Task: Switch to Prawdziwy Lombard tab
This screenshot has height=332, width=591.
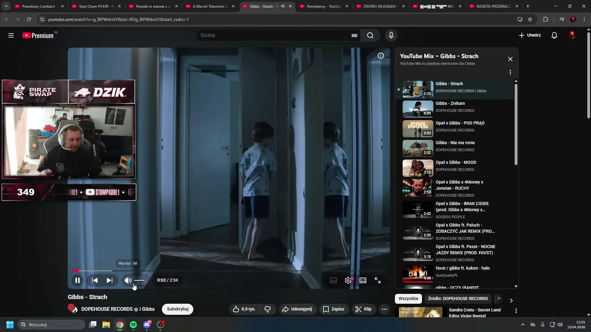Action: coord(39,6)
